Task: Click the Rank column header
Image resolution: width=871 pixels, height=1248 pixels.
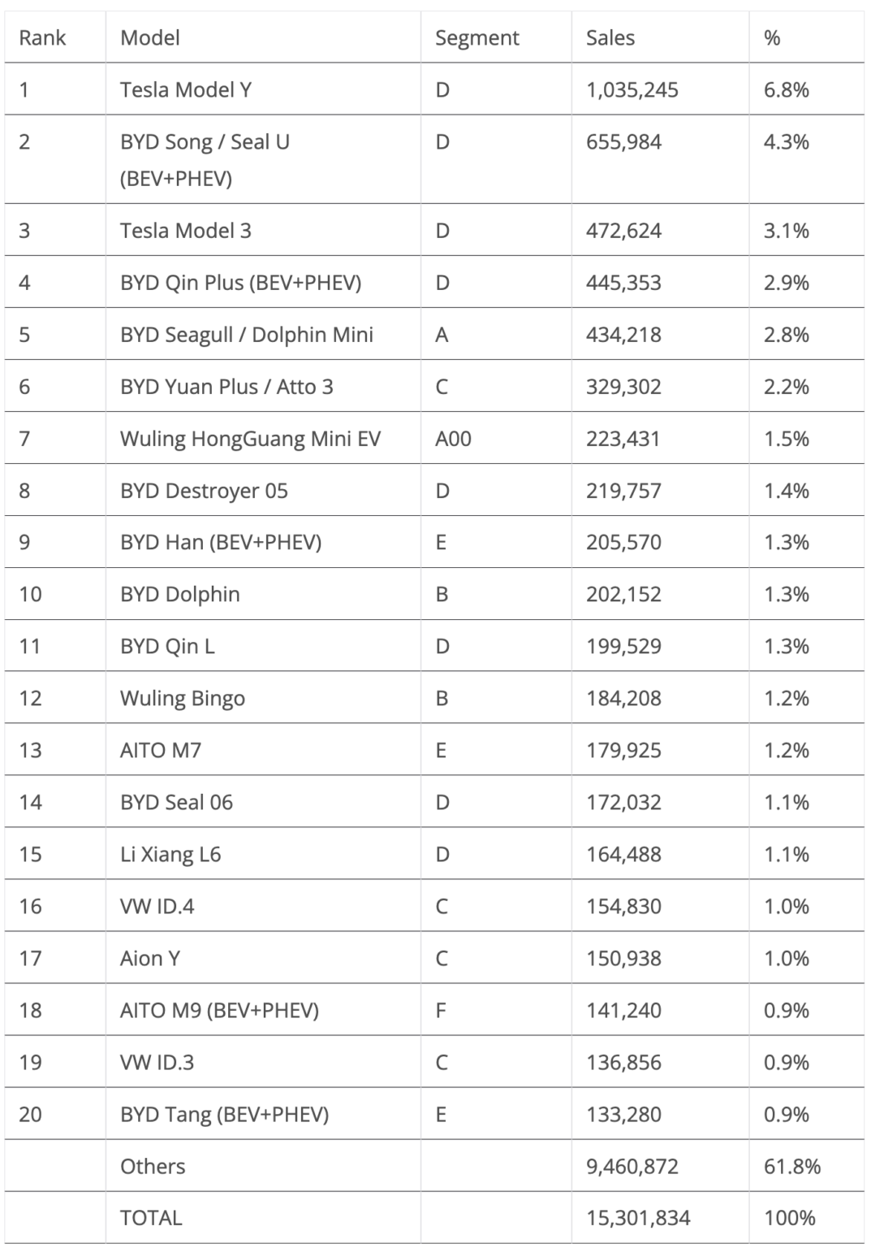Action: point(42,37)
